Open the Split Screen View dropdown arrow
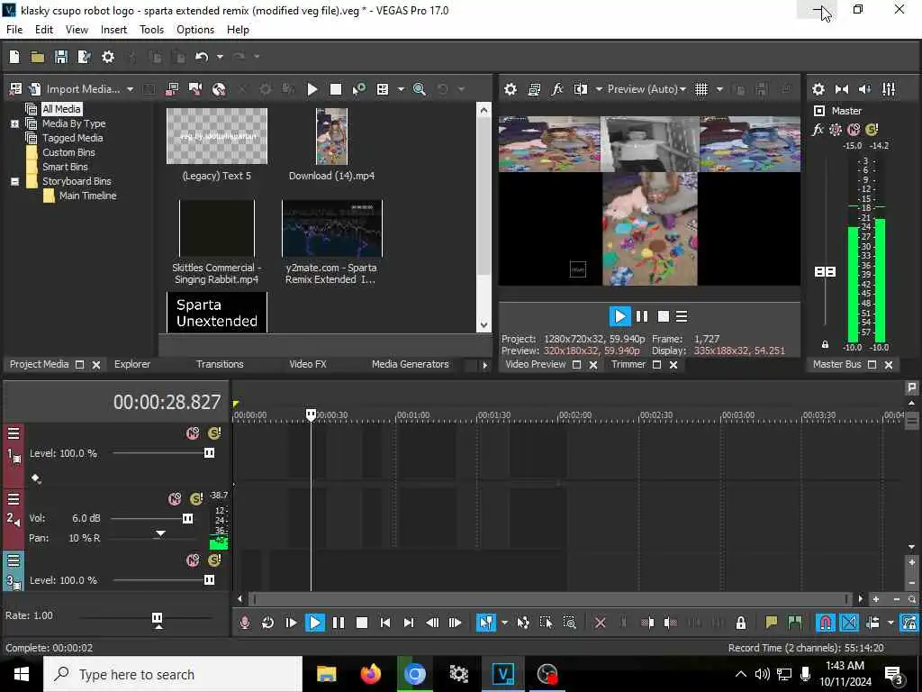The height and width of the screenshot is (692, 922). [x=599, y=89]
